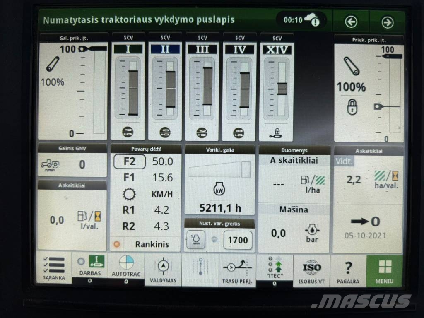Open the TRASŲ PERJ. track shift shortcut
The image size is (424, 318).
click(237, 270)
